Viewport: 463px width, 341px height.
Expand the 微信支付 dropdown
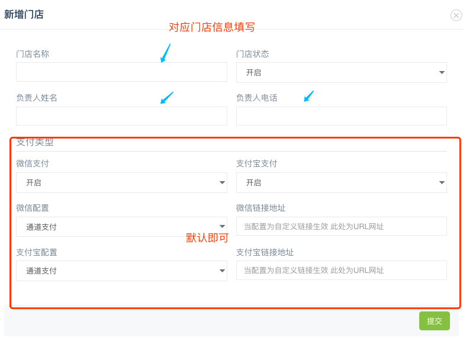121,182
